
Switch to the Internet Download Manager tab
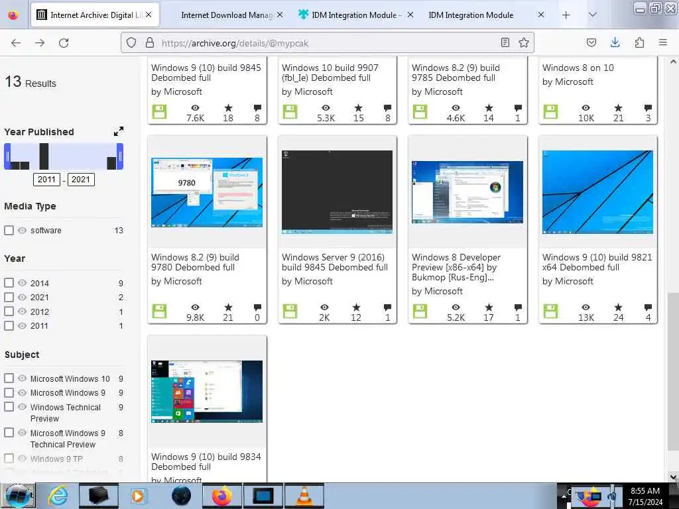[x=227, y=15]
